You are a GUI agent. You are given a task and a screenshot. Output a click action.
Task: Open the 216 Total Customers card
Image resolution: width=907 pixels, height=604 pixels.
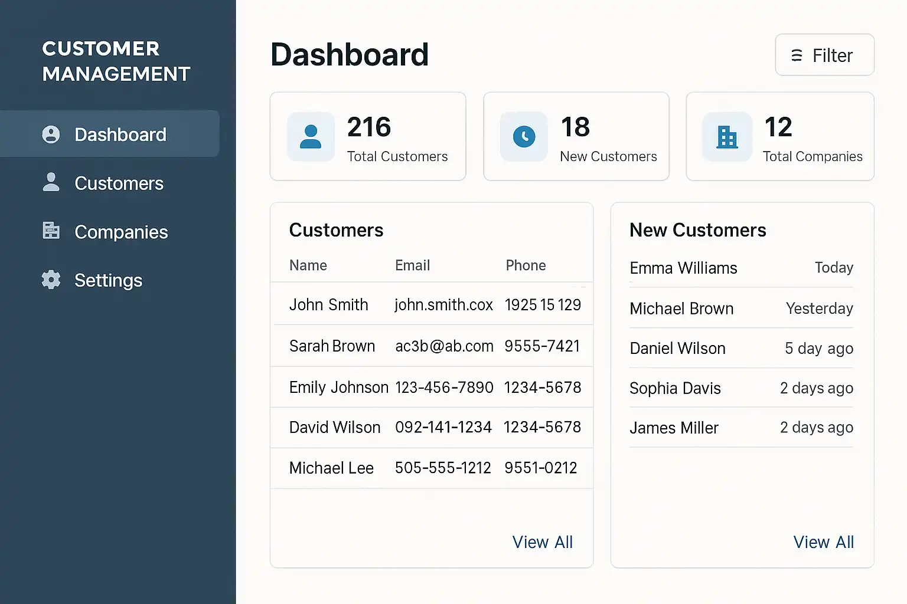coord(368,136)
